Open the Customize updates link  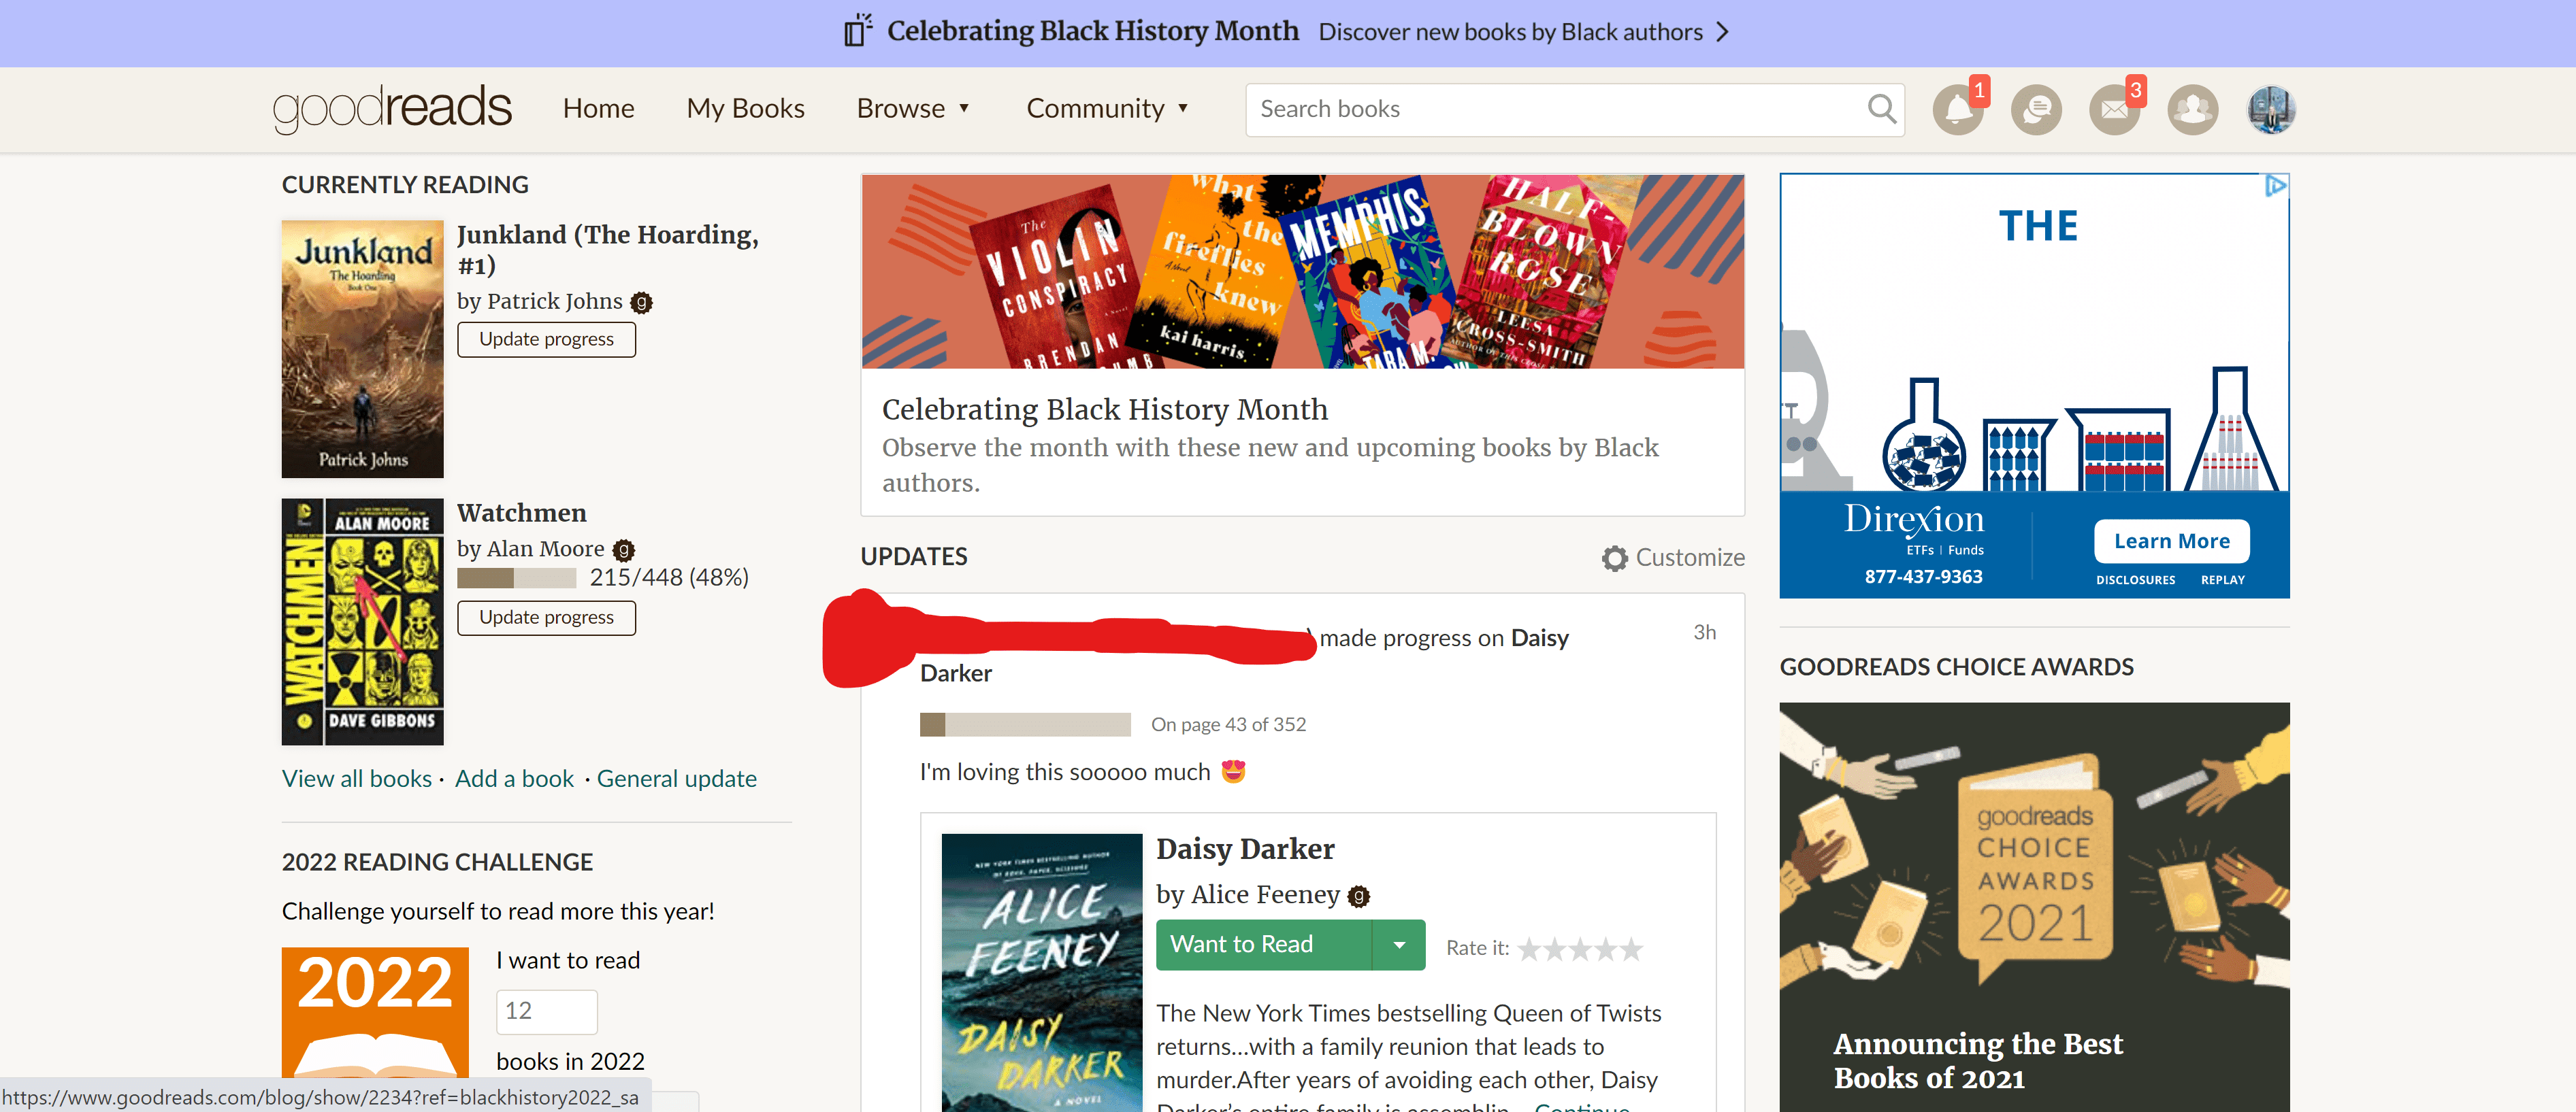[x=1689, y=558]
